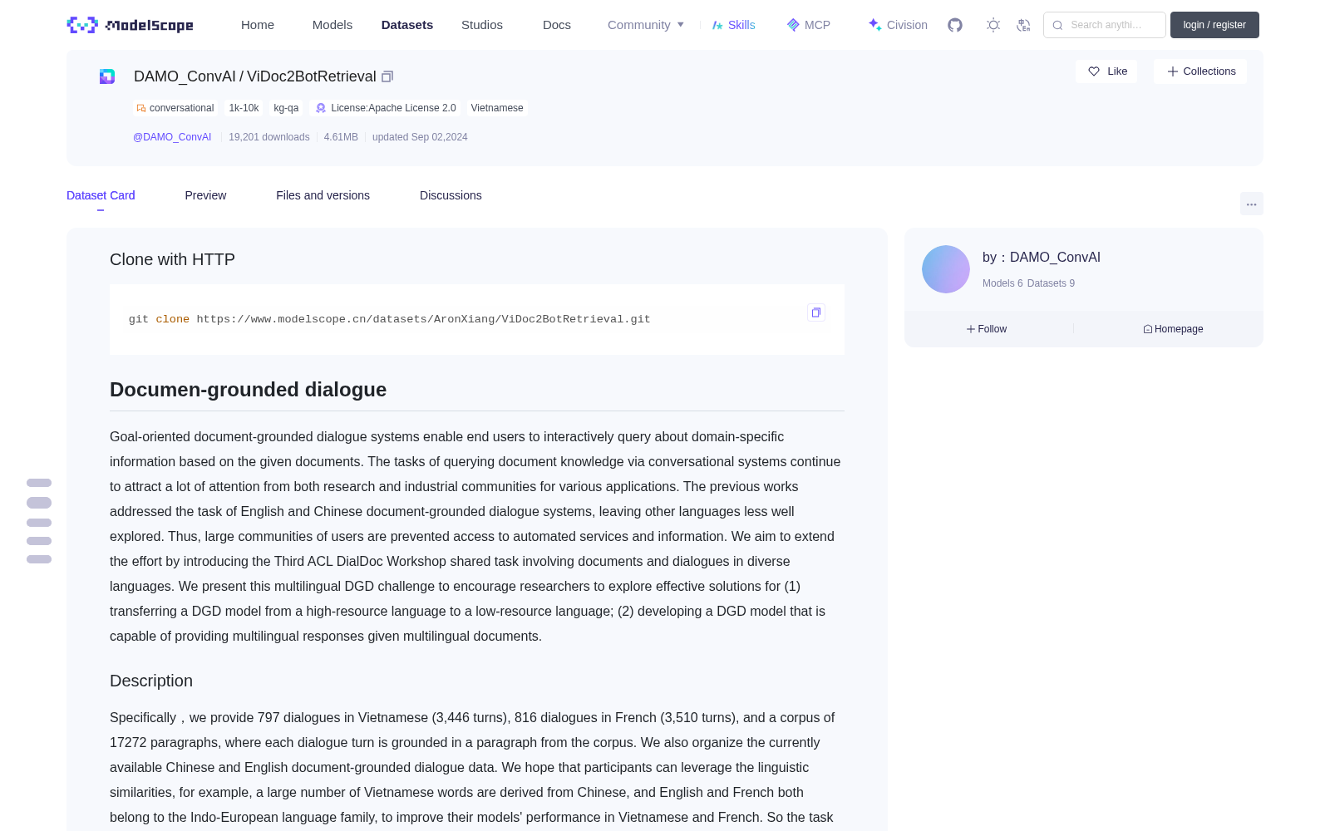Viewport: 1330px width, 831px height.
Task: Open the Discussions tab
Action: click(x=451, y=195)
